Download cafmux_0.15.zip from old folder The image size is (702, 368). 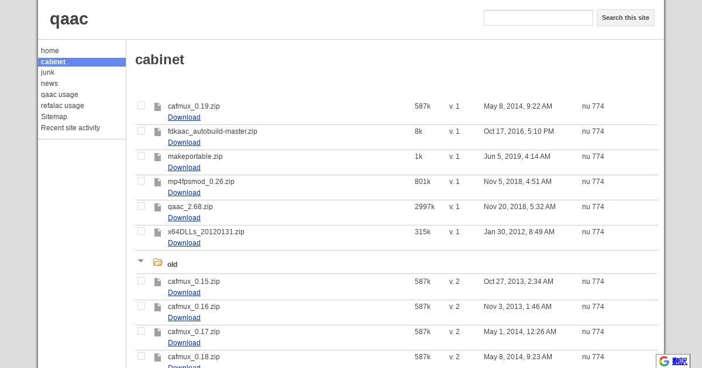(x=184, y=293)
